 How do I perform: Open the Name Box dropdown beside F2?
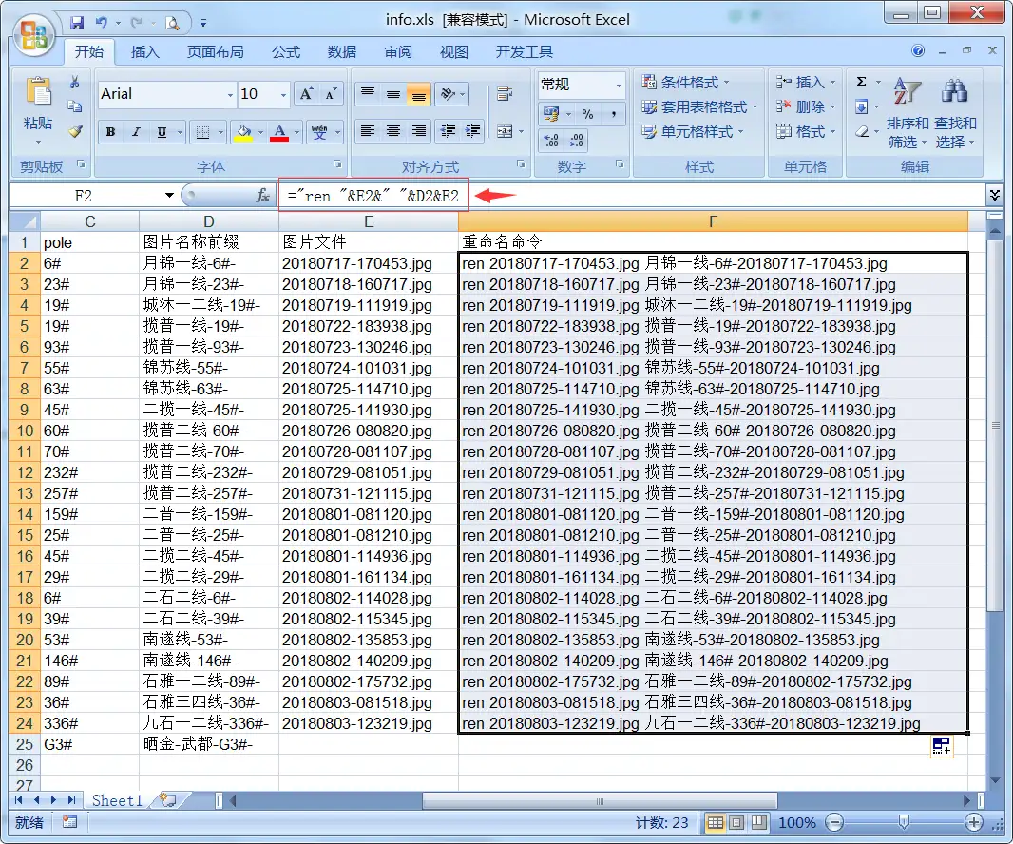click(x=169, y=196)
